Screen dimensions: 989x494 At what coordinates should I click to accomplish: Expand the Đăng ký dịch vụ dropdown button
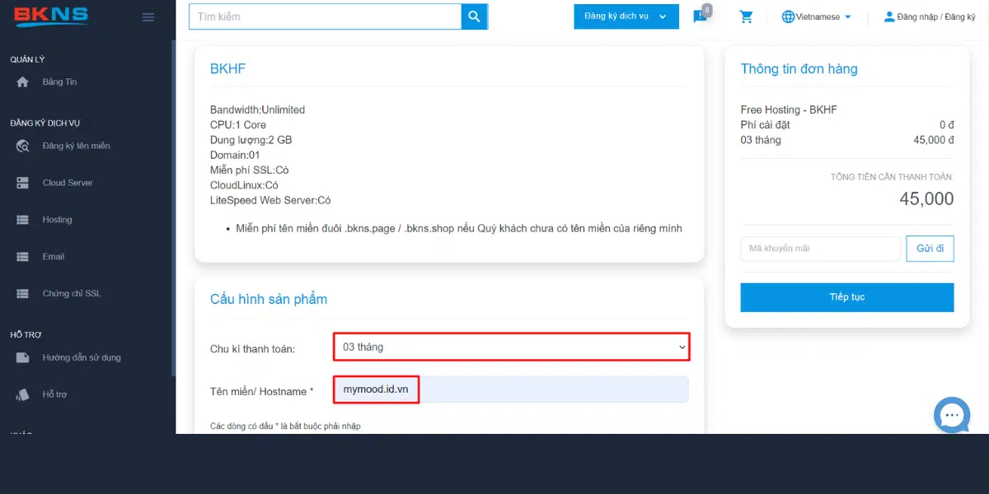tap(626, 16)
